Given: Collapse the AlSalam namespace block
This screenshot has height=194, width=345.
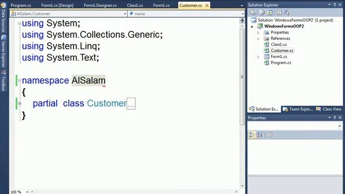Looking at the screenshot, I should (19, 81).
